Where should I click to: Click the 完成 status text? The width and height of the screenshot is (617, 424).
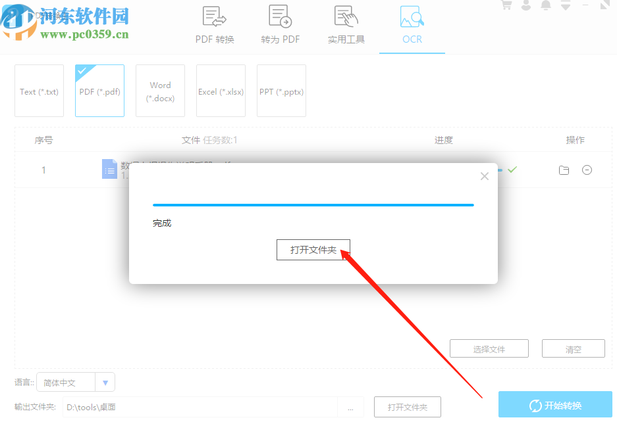click(162, 224)
